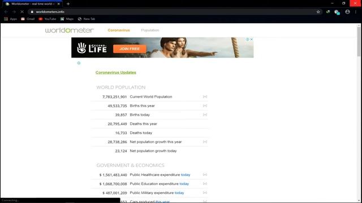This screenshot has height=203, width=362.
Task: Click 'Net population growth today' label
Action: coord(153,151)
